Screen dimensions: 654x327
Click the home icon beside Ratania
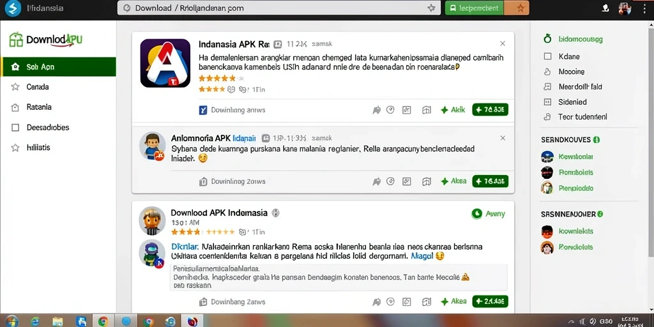(15, 107)
